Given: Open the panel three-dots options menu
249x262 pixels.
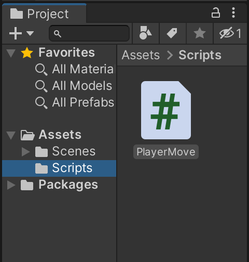Looking at the screenshot, I should pos(233,12).
